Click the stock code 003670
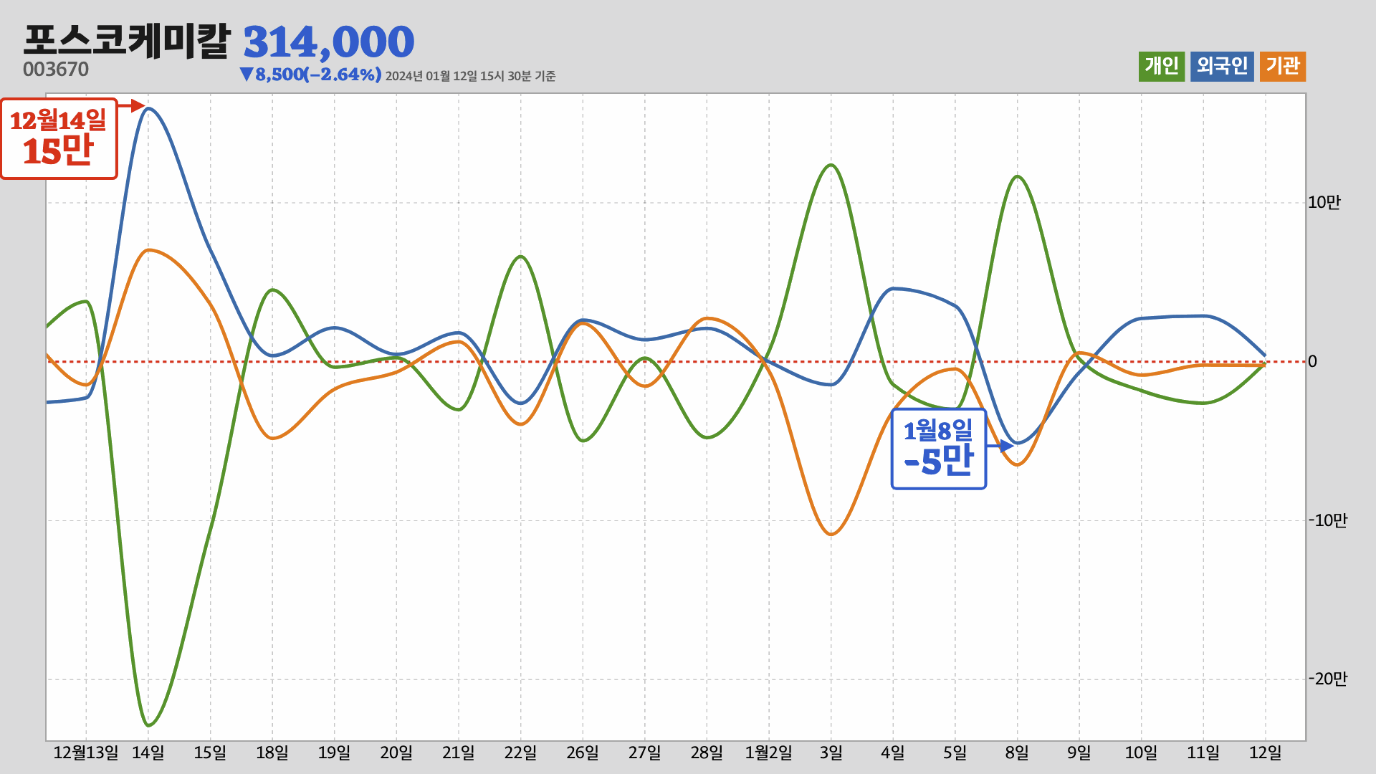Image resolution: width=1376 pixels, height=774 pixels. tap(56, 70)
